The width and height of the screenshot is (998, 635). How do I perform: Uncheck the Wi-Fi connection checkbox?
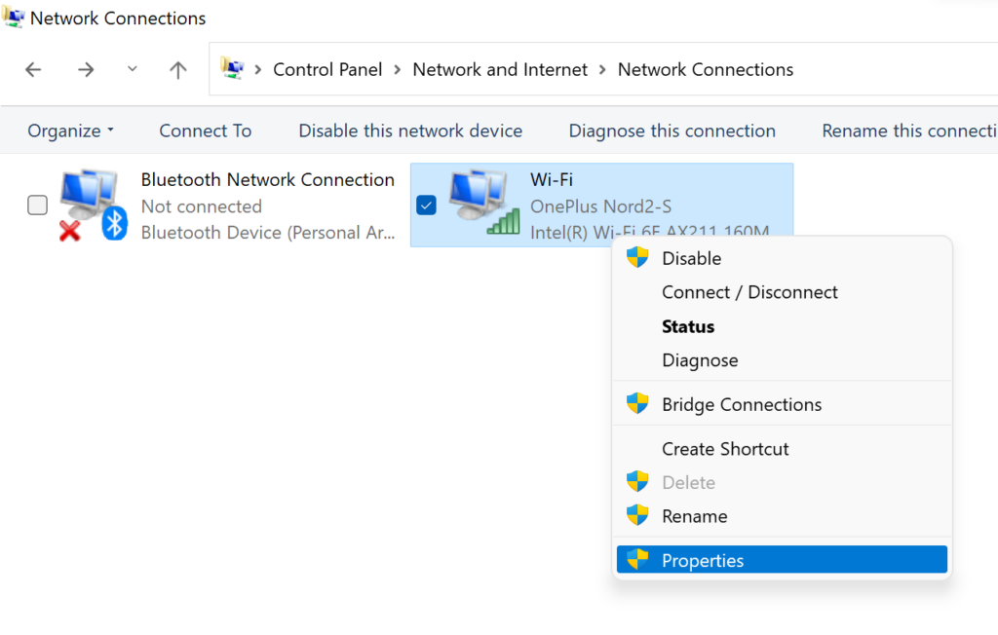pos(426,205)
